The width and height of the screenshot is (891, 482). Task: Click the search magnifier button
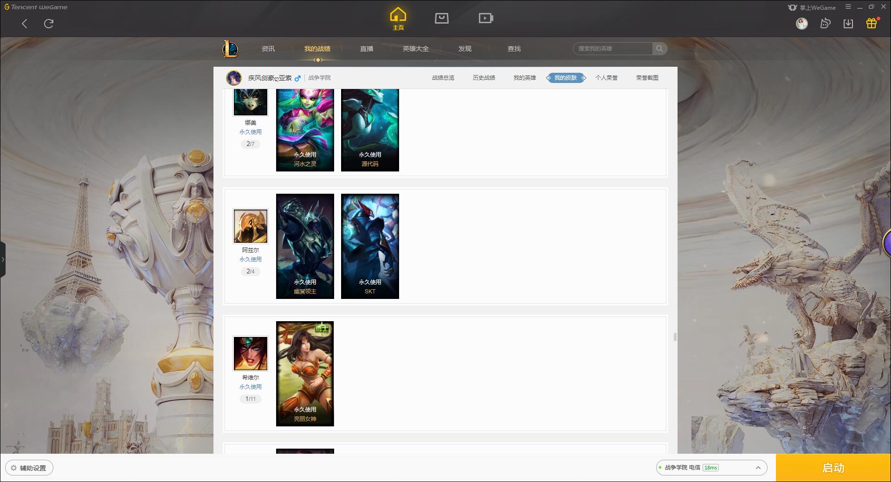[659, 49]
